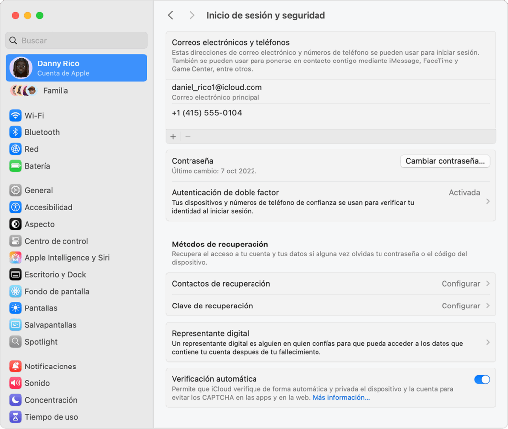The image size is (508, 429).
Task: Click Configurar for Clave de recuperación
Action: point(461,306)
